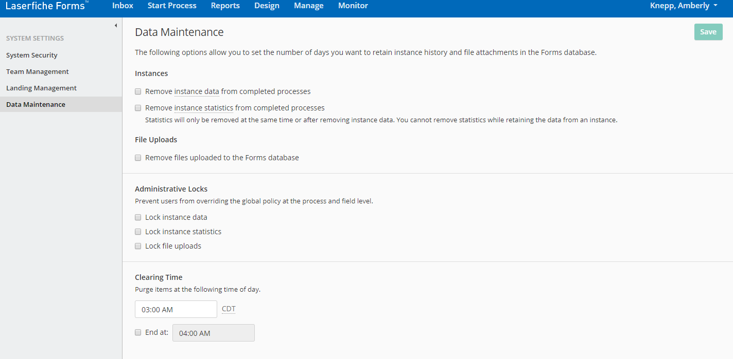
Task: Click the Save button
Action: tap(708, 32)
